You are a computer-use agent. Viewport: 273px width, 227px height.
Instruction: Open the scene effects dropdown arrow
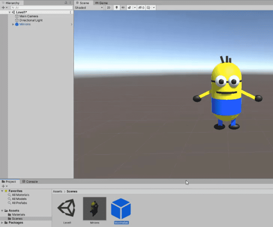point(135,7)
